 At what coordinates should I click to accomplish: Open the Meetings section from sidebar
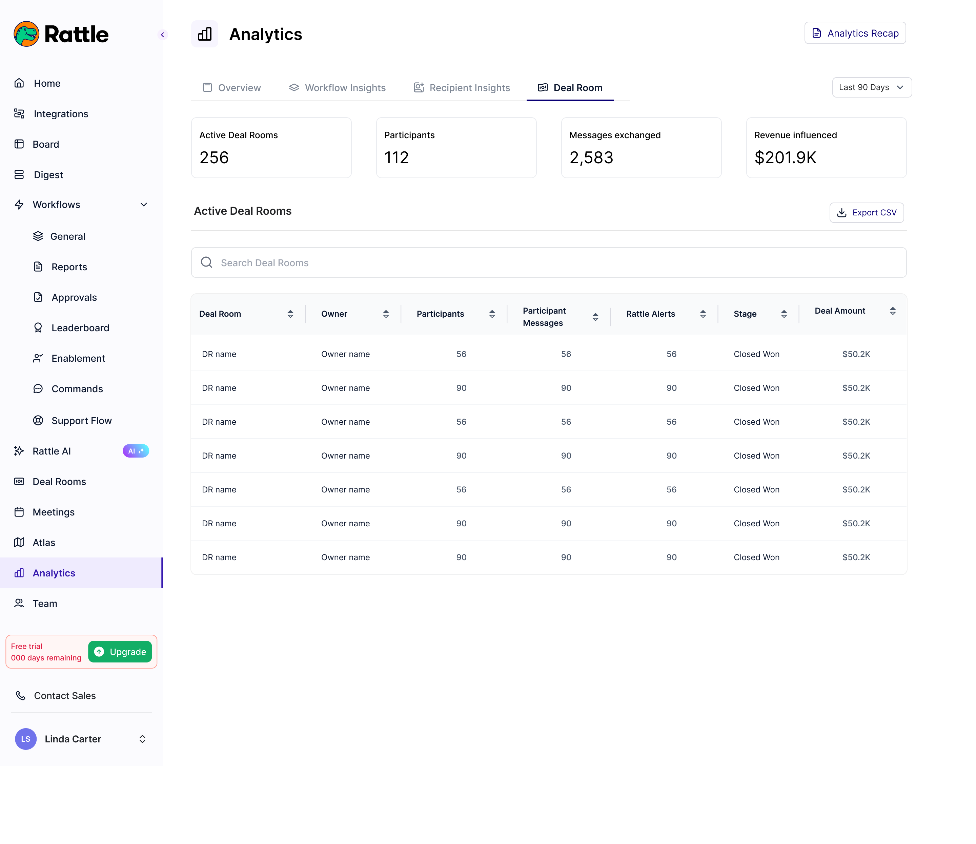tap(53, 512)
